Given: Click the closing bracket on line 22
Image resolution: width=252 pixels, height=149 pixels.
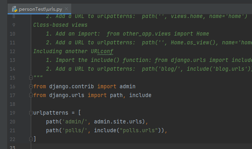Looking at the screenshot, I should coord(34,139).
